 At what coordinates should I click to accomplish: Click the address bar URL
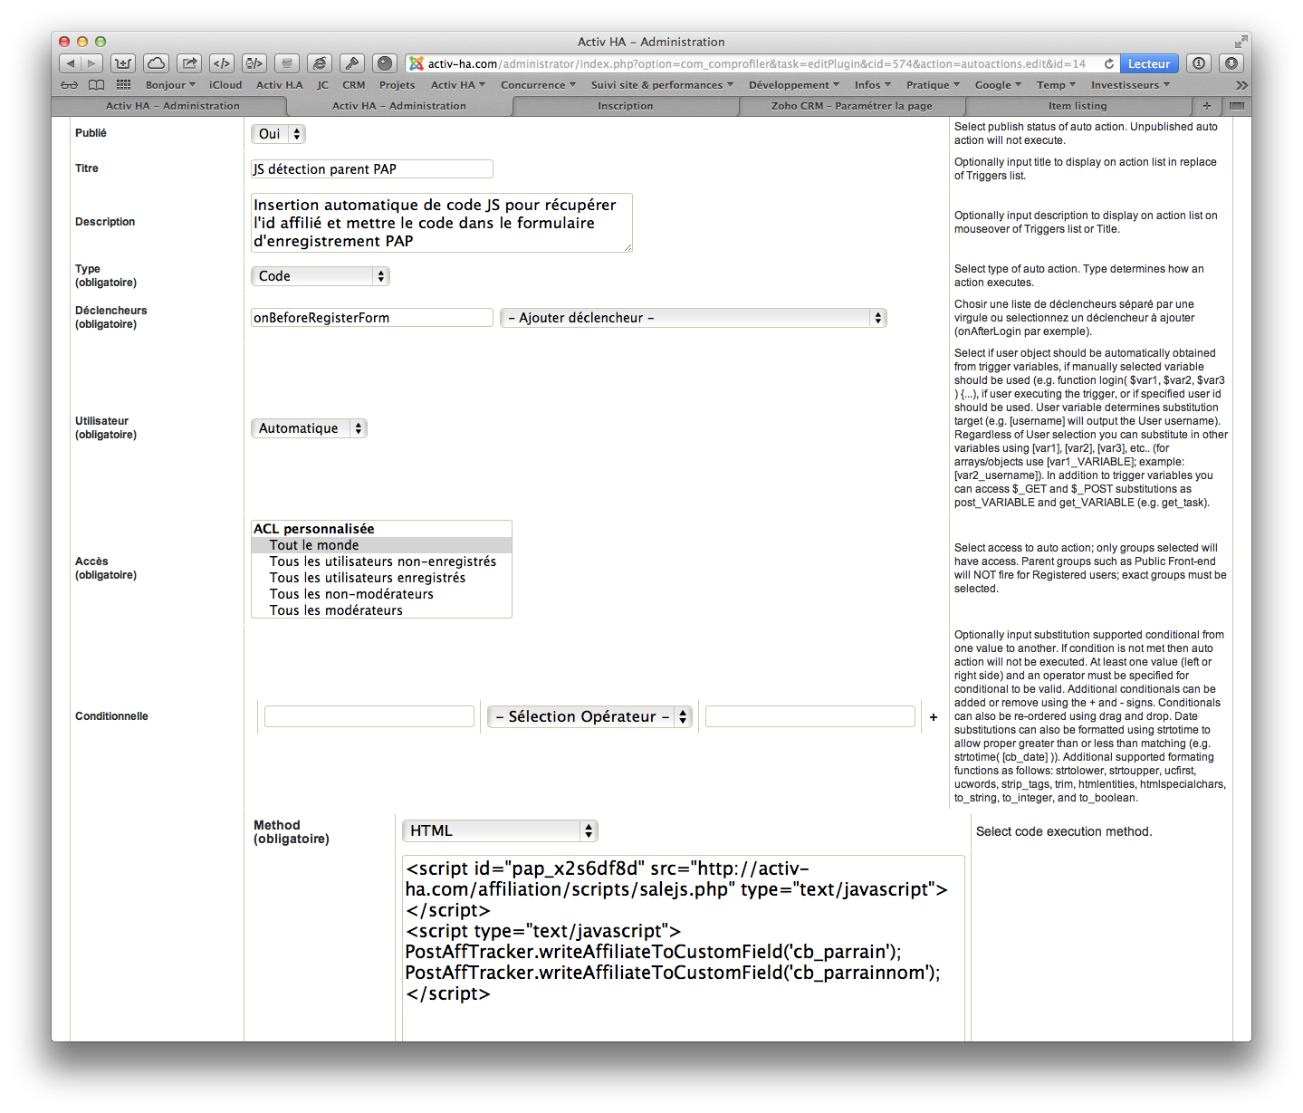(x=757, y=63)
